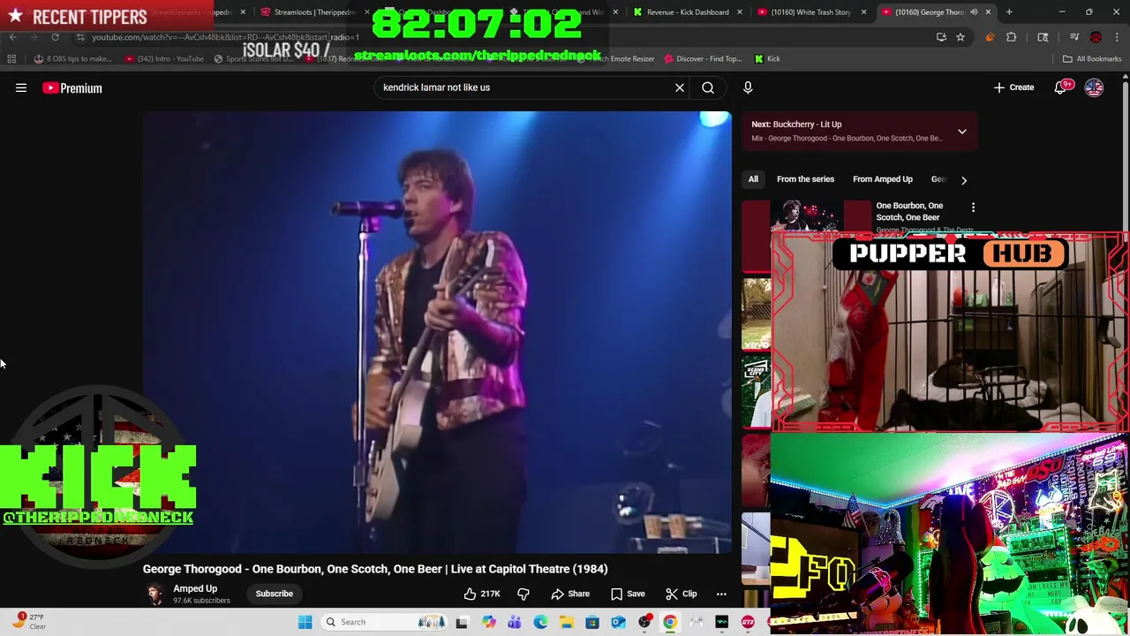Dislike the George Thorogood video
The width and height of the screenshot is (1130, 636).
524,594
